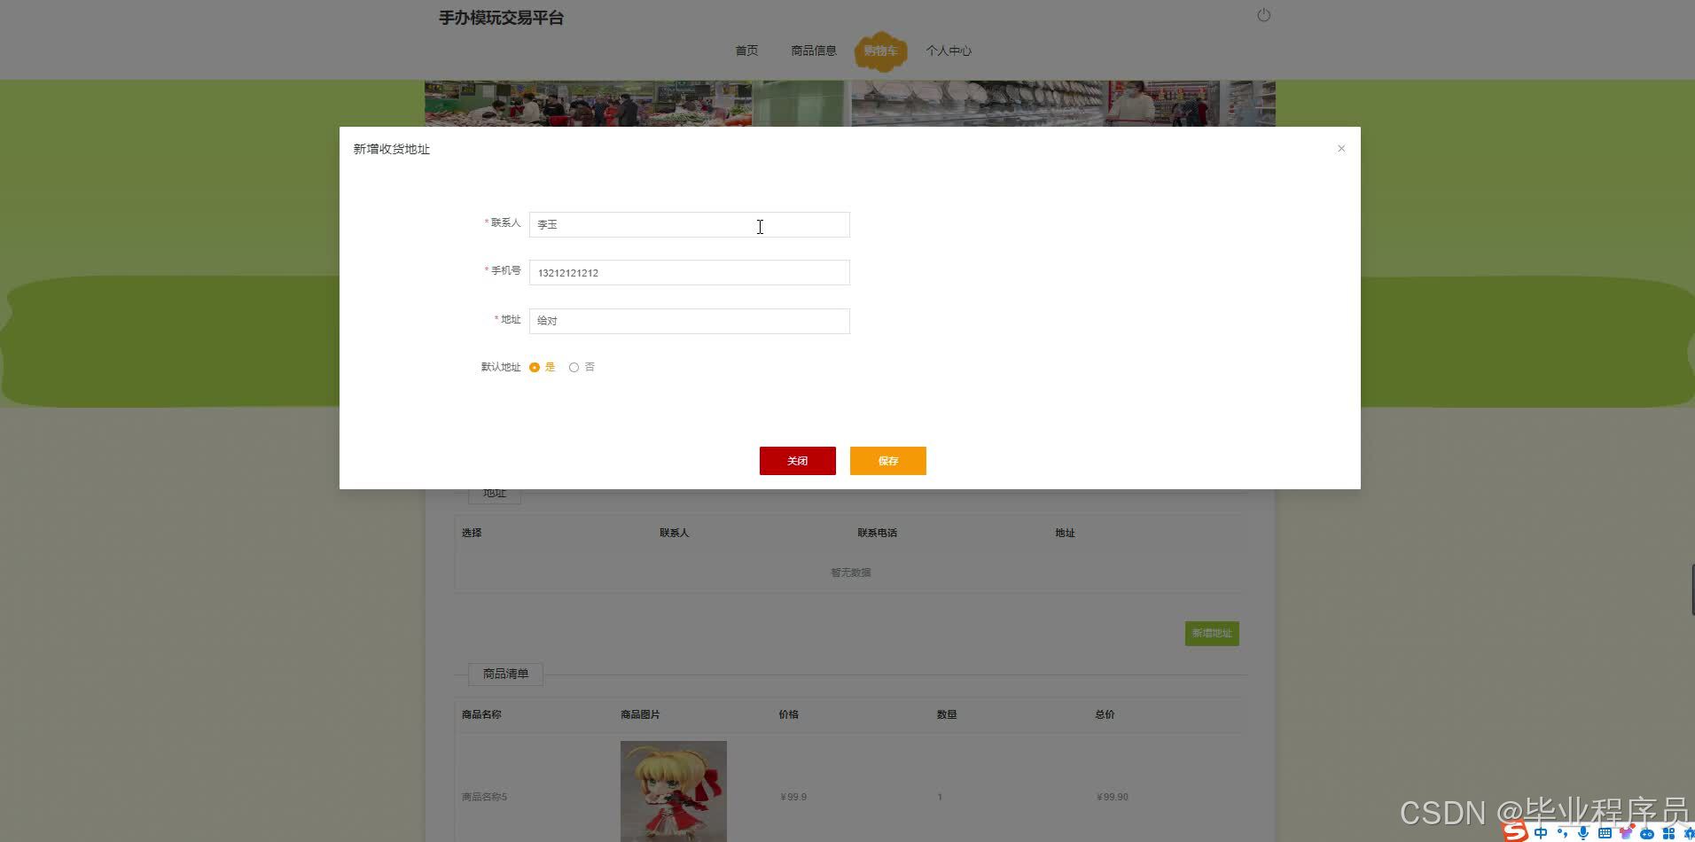Image resolution: width=1695 pixels, height=842 pixels.
Task: Dismiss the dialog via the × close icon
Action: pos(1341,148)
